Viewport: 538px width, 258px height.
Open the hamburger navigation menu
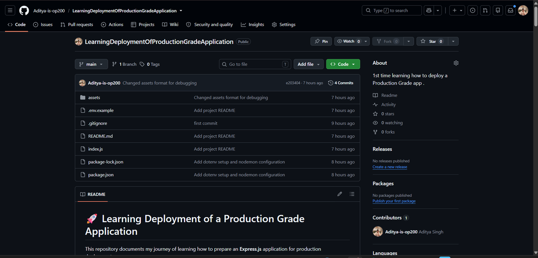[10, 10]
